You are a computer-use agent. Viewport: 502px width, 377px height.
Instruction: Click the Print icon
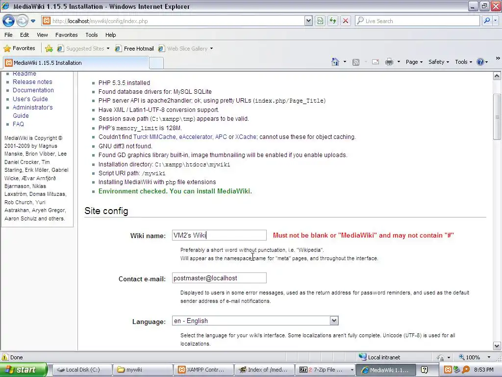389,62
